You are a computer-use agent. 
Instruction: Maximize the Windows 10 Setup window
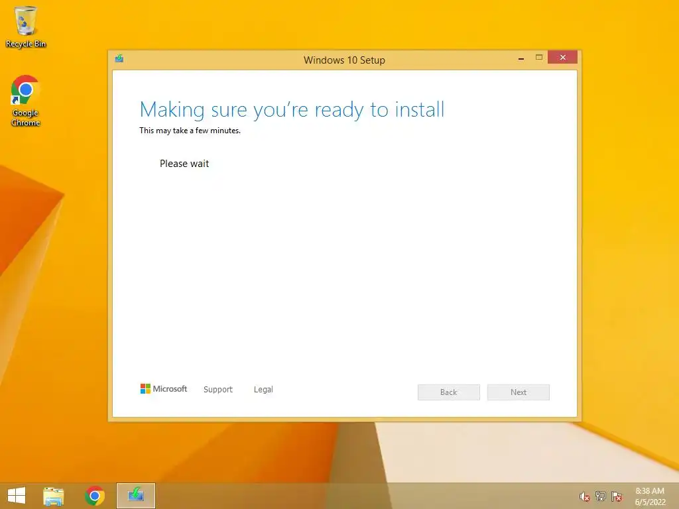[x=539, y=57]
